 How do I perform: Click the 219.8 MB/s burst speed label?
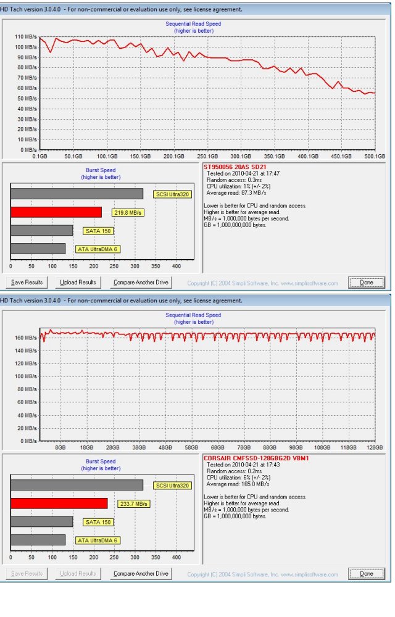pos(128,212)
